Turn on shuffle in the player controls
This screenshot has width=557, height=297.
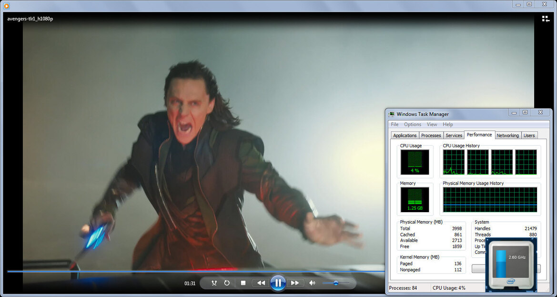coord(214,283)
